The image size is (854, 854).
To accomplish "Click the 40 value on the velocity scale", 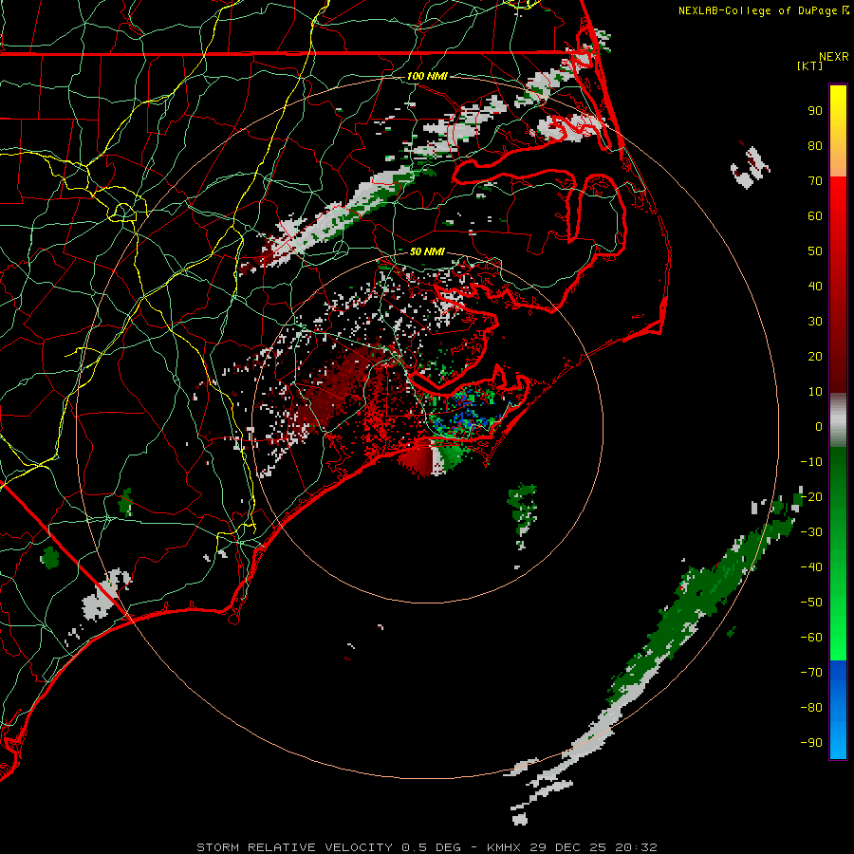I will [815, 286].
